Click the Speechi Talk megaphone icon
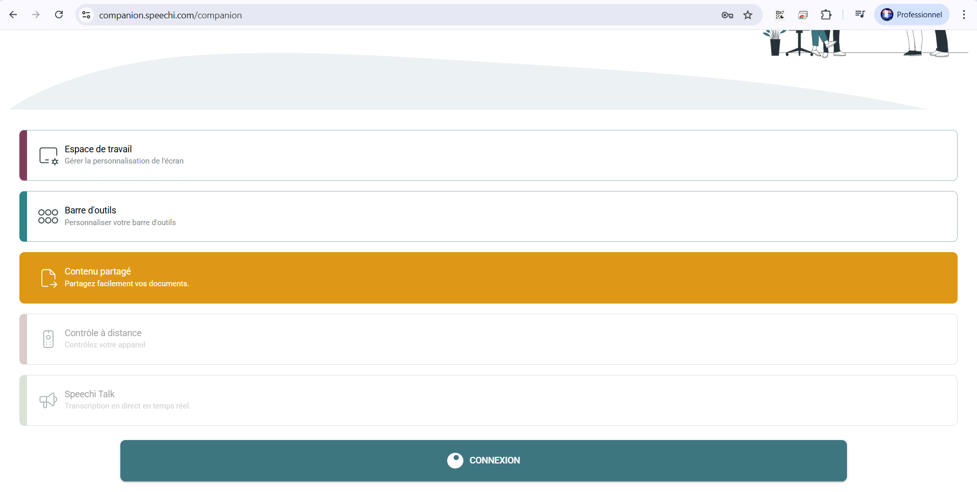 [x=48, y=400]
